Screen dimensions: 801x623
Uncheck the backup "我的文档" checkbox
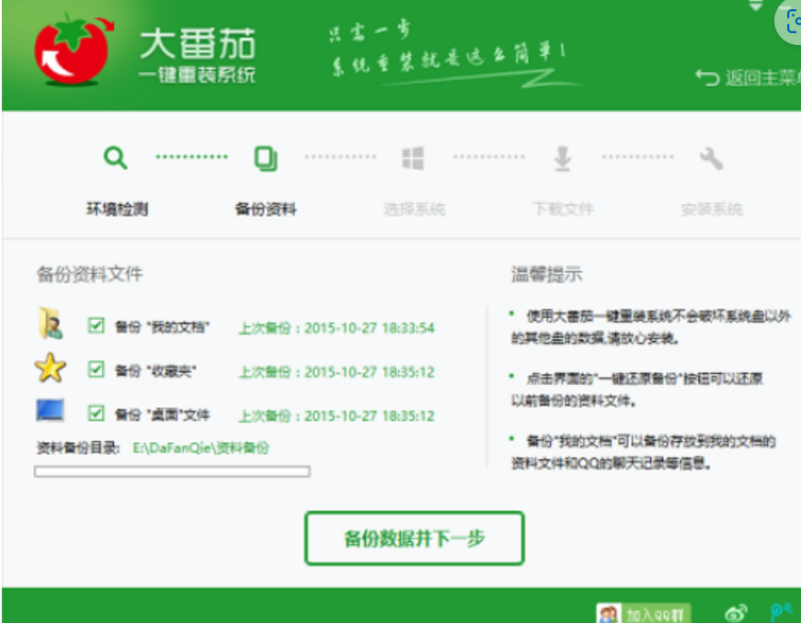[96, 325]
